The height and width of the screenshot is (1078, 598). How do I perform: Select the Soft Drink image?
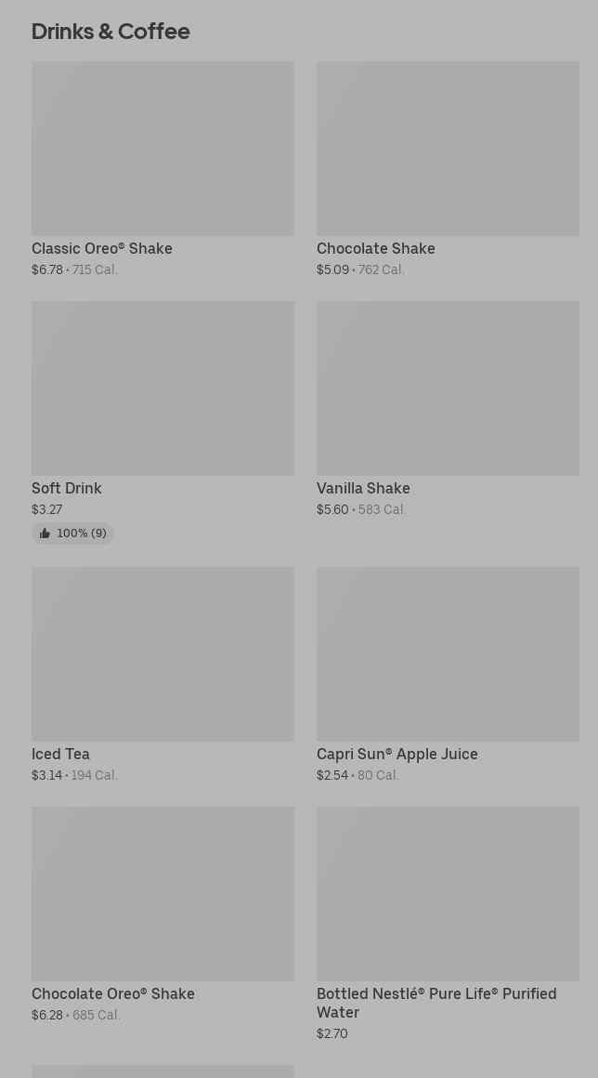click(x=162, y=388)
